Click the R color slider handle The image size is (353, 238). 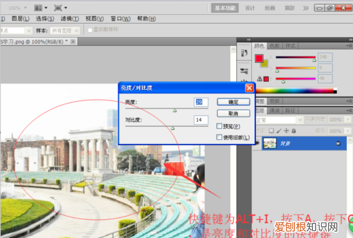coord(314,60)
